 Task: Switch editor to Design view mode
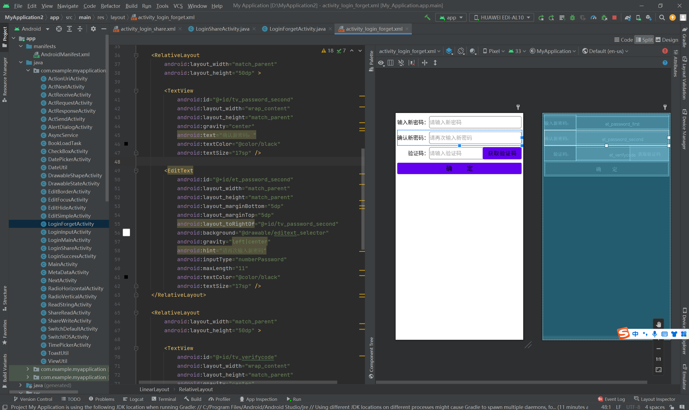click(x=667, y=40)
